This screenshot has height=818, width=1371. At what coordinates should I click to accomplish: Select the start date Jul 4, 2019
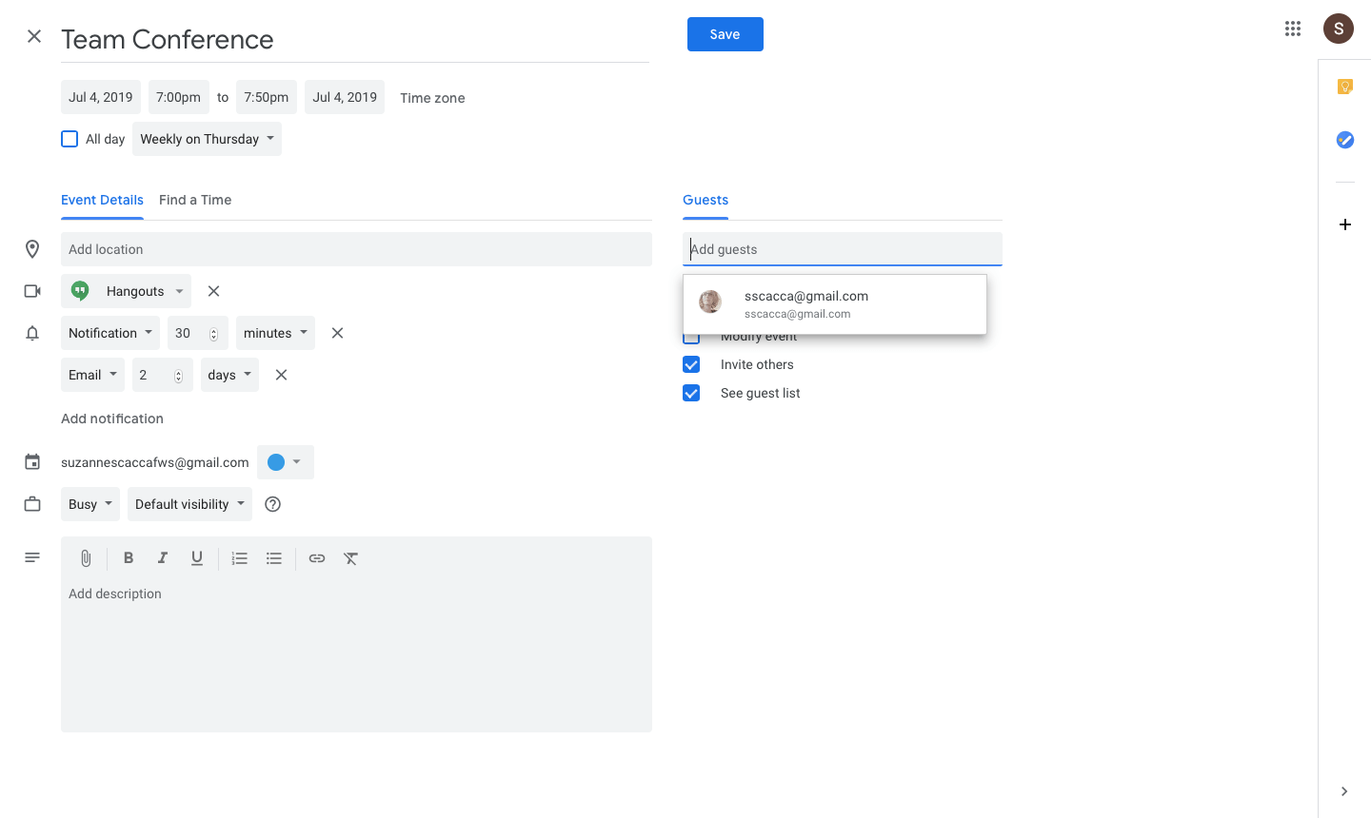coord(101,97)
